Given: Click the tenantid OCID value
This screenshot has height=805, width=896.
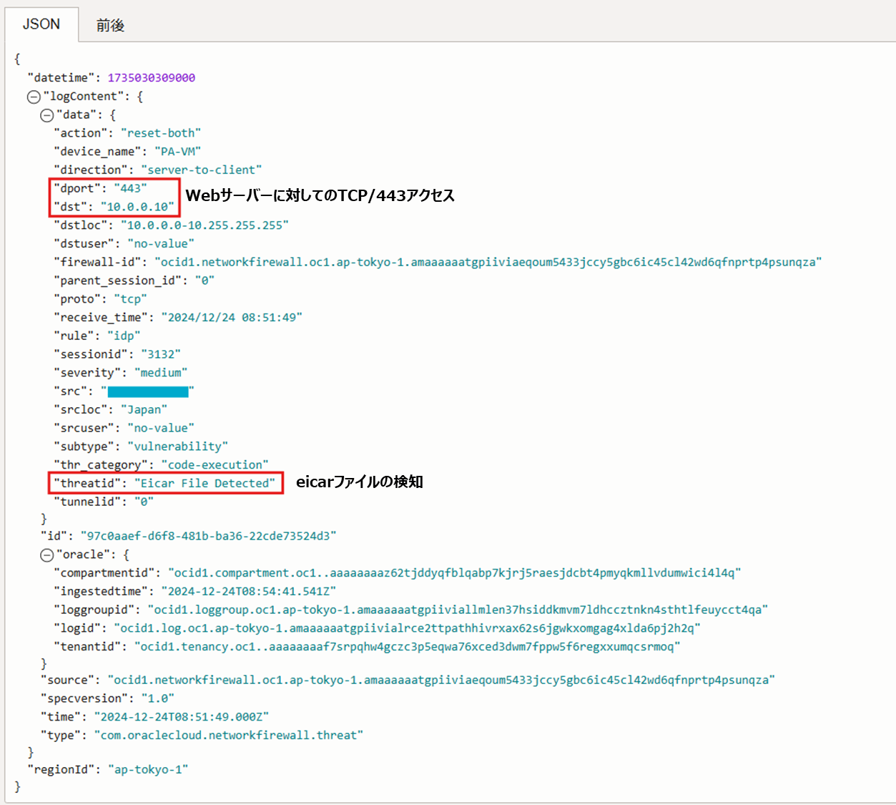Looking at the screenshot, I should tap(407, 647).
